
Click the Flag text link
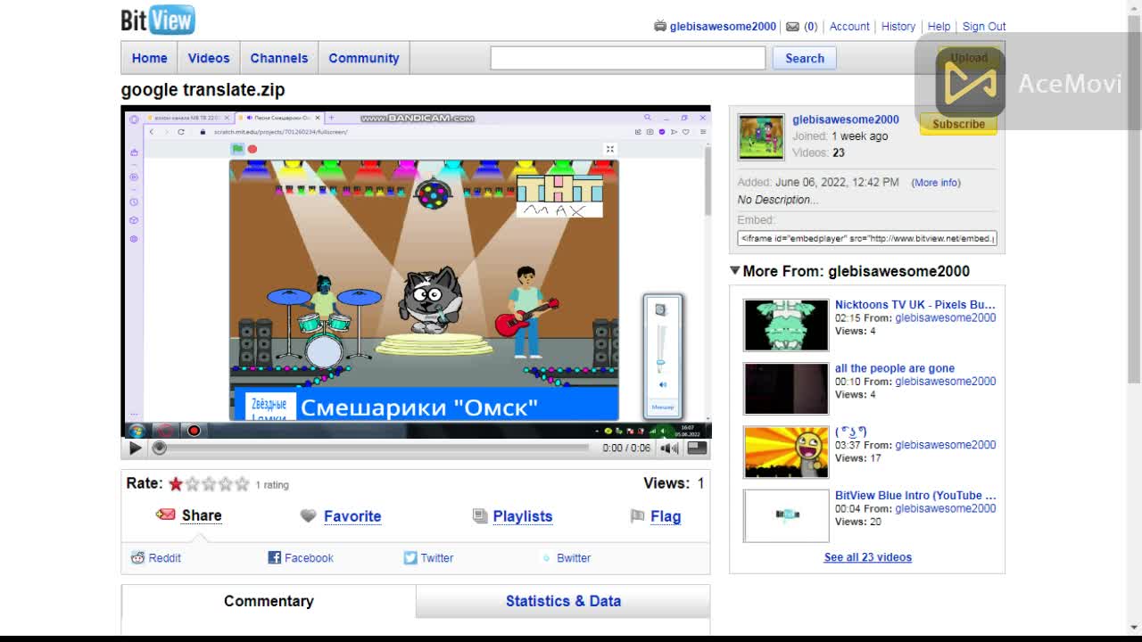click(666, 516)
